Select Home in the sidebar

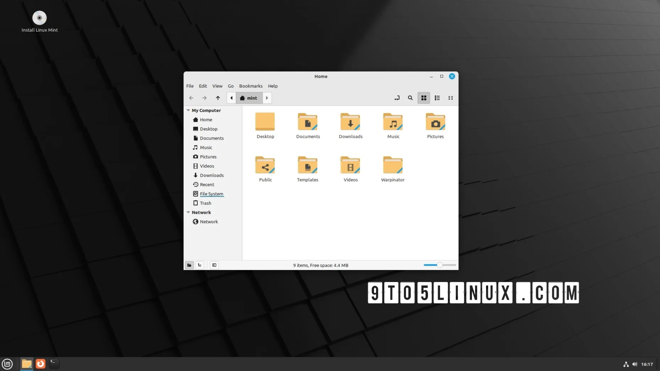click(x=213, y=120)
